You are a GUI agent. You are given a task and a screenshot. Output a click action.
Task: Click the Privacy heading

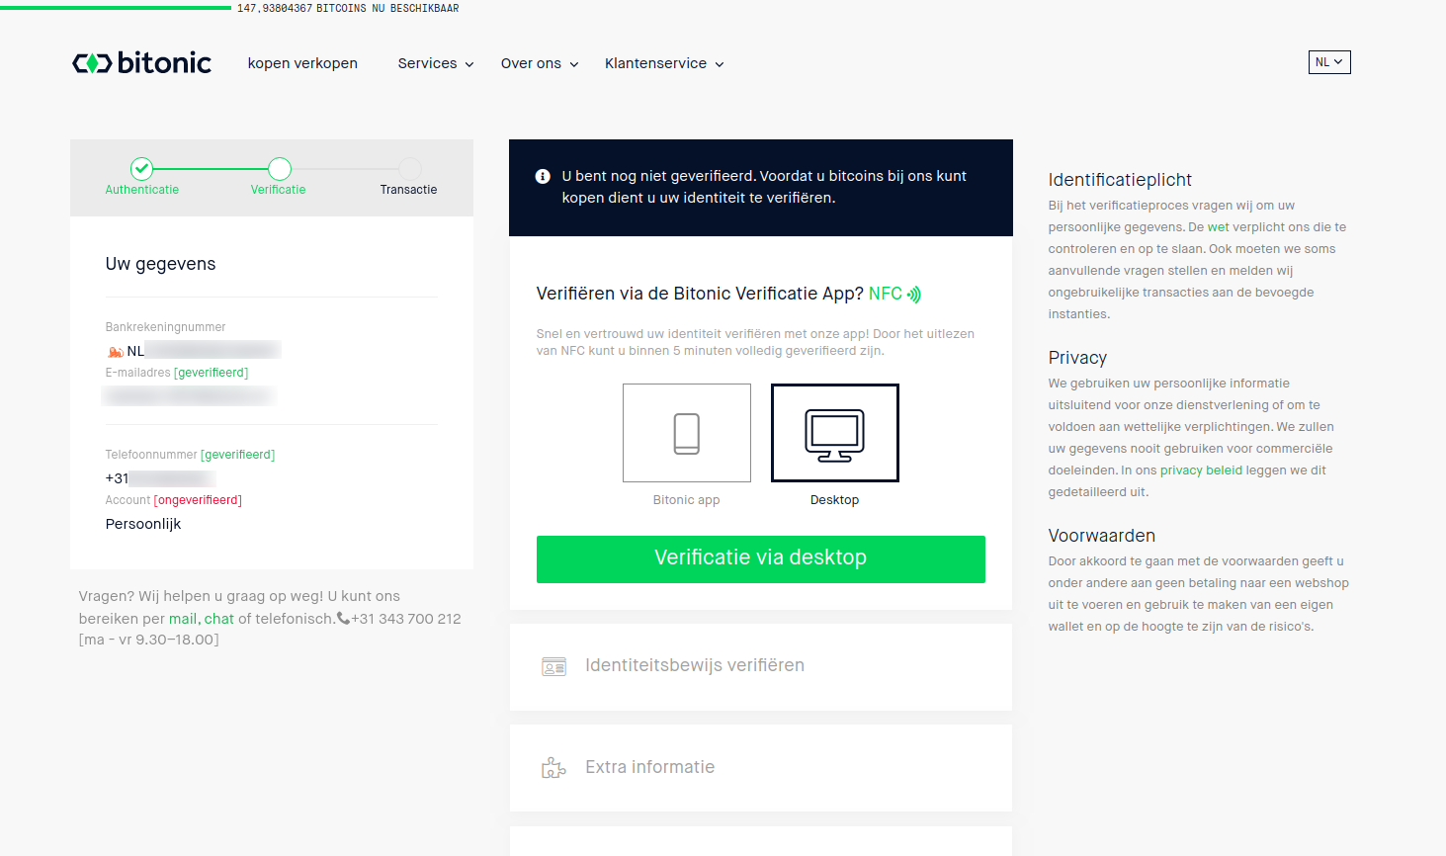tap(1077, 358)
